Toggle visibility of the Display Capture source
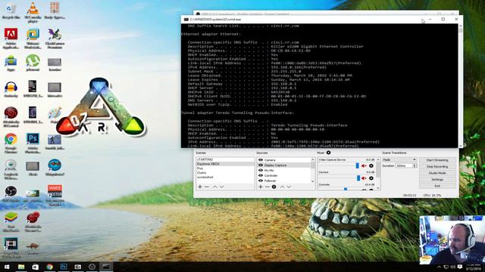This screenshot has width=485, height=272. pyautogui.click(x=261, y=165)
